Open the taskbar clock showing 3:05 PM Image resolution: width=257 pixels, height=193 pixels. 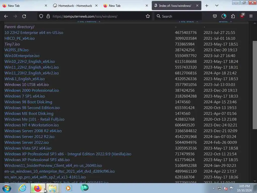[244, 188]
